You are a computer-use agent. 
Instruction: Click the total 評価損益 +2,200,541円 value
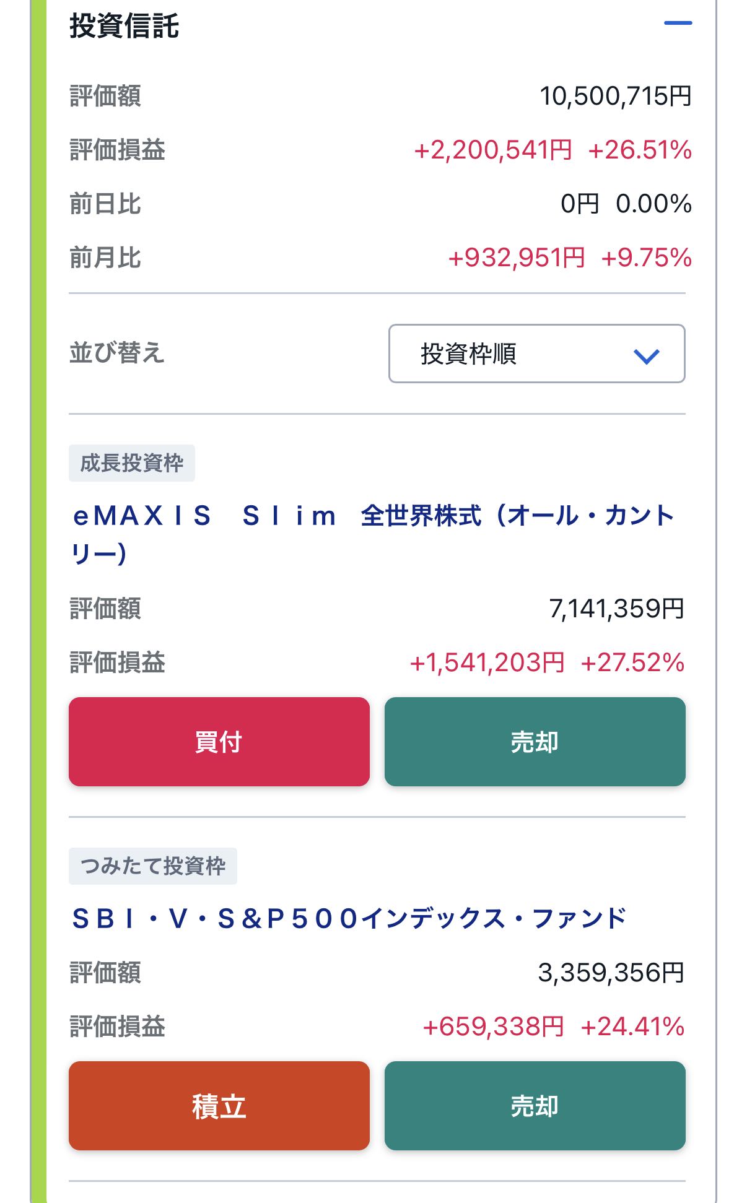[x=492, y=150]
